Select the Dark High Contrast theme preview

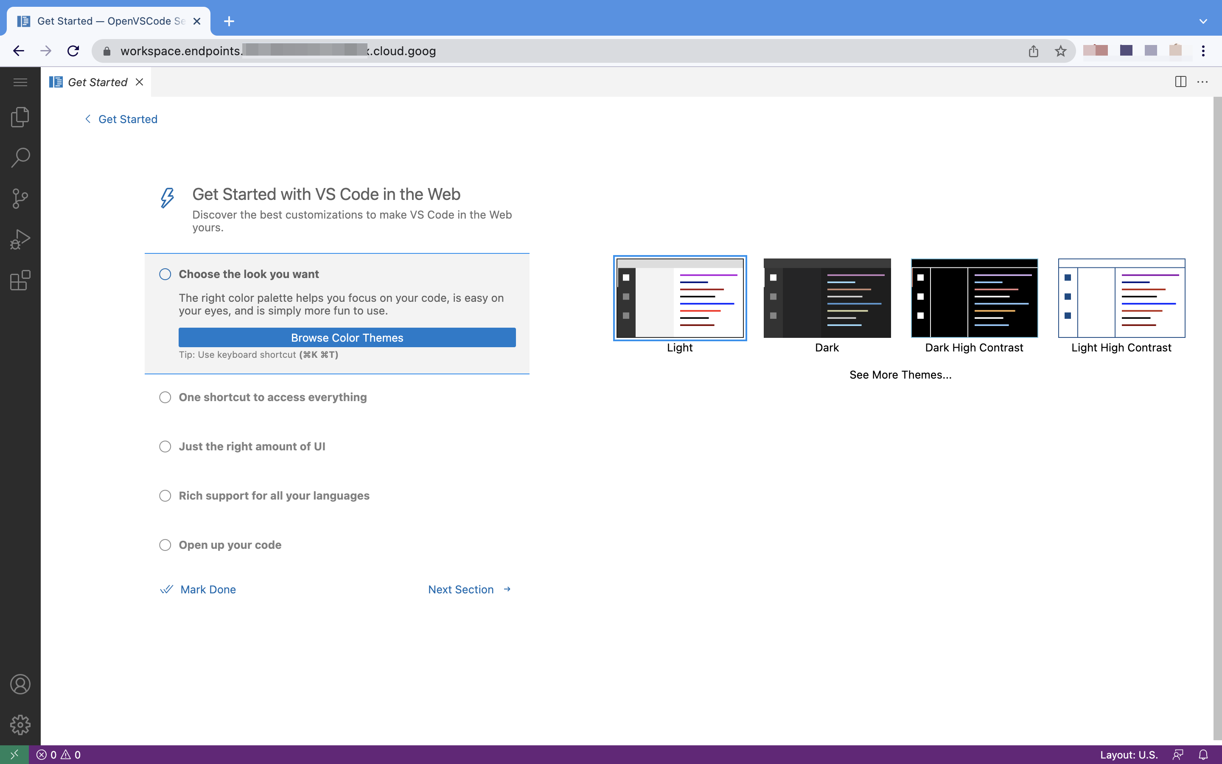(x=973, y=299)
